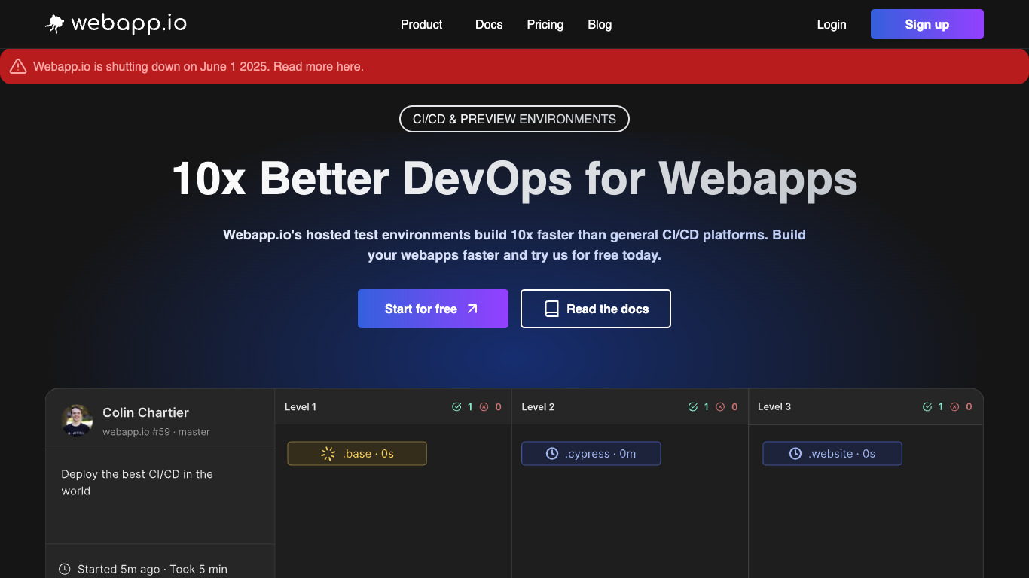
Task: Click the webapp.io logo icon
Action: (55, 24)
